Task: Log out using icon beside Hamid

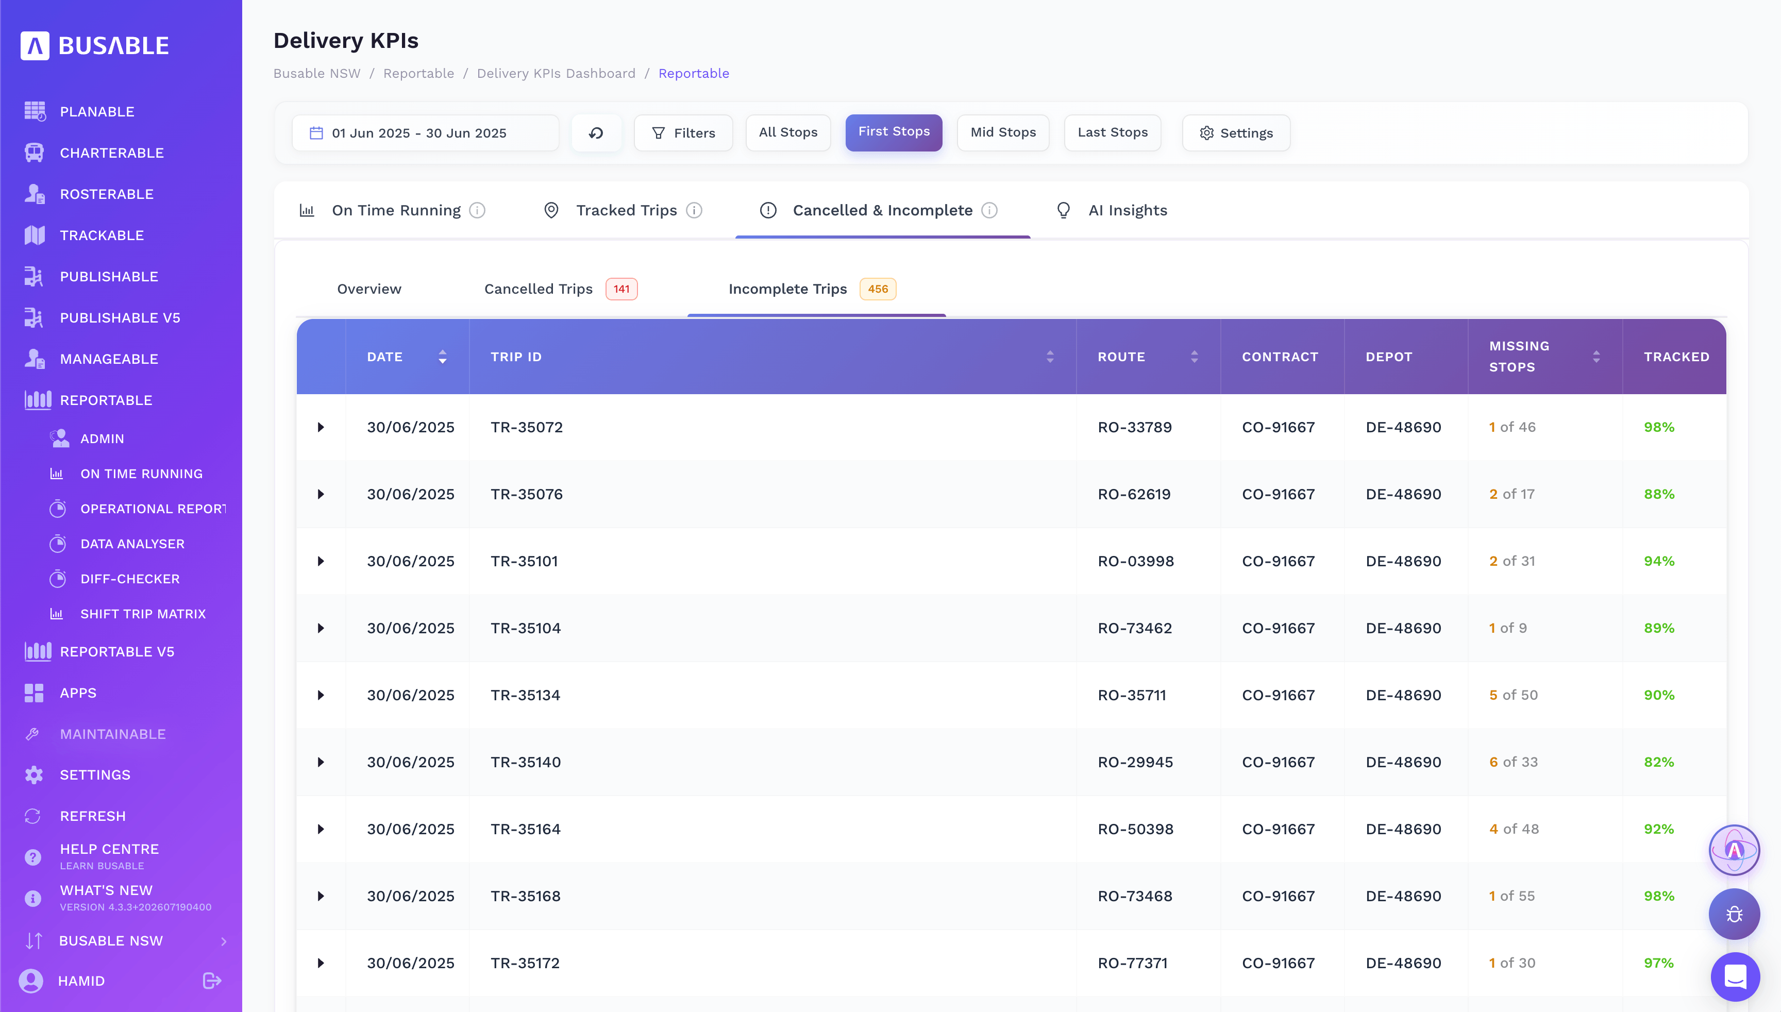Action: 212,981
